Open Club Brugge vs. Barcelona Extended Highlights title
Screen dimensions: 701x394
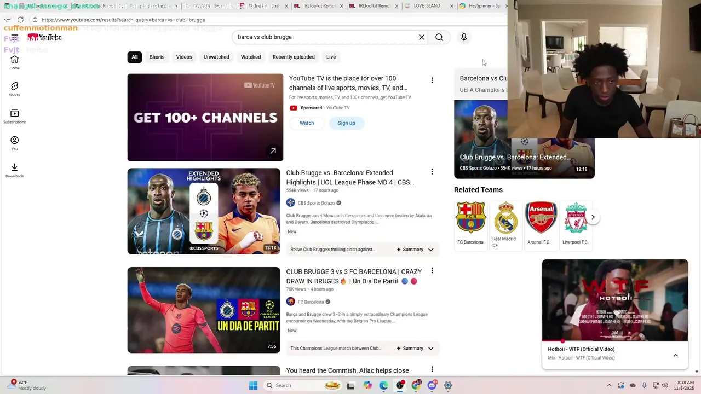(x=350, y=177)
